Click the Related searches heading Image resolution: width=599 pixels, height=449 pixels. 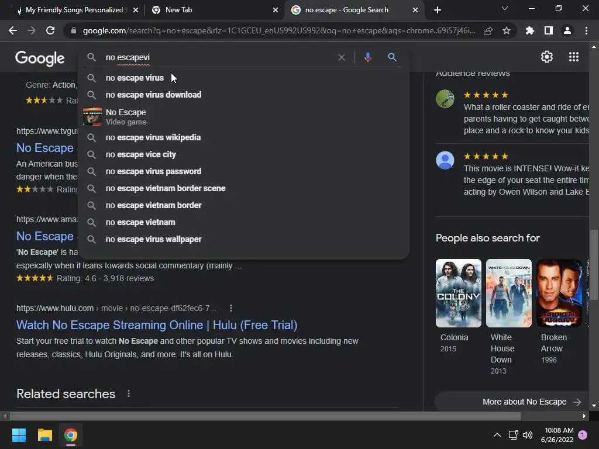(66, 393)
